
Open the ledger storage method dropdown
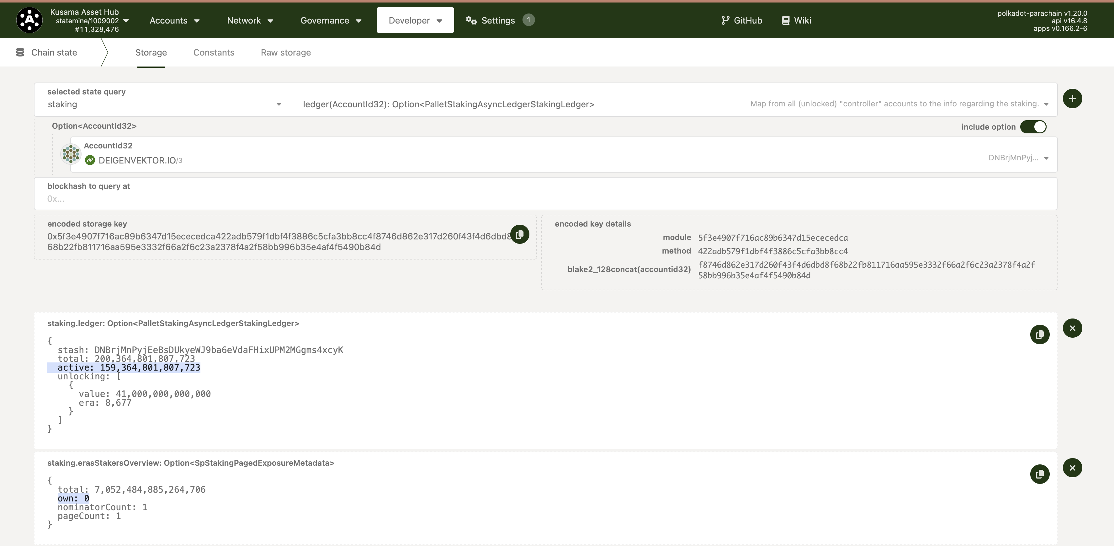pos(1046,104)
